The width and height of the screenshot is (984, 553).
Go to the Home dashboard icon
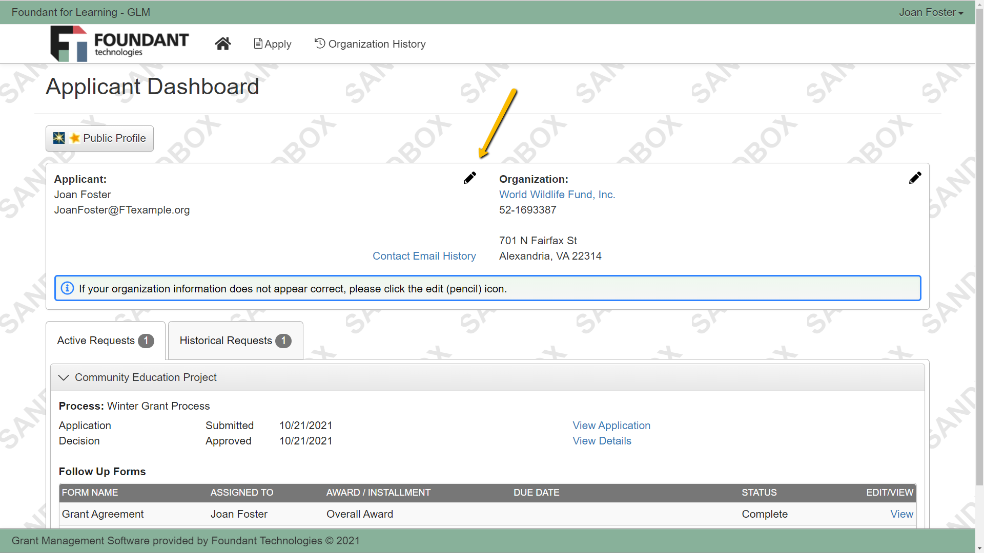click(x=222, y=44)
